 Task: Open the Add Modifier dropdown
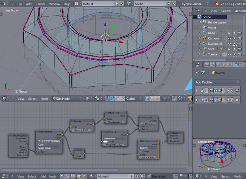click(218, 82)
